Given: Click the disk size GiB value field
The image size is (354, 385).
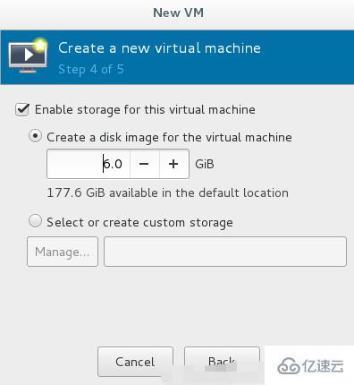Looking at the screenshot, I should [x=88, y=164].
